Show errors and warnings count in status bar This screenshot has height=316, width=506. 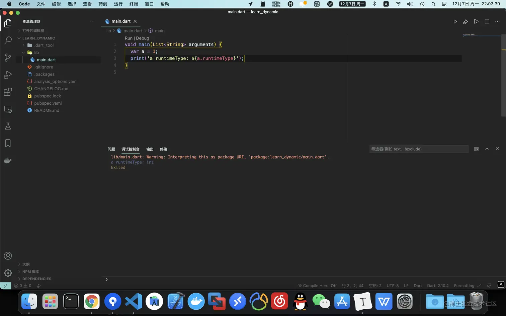(x=23, y=286)
